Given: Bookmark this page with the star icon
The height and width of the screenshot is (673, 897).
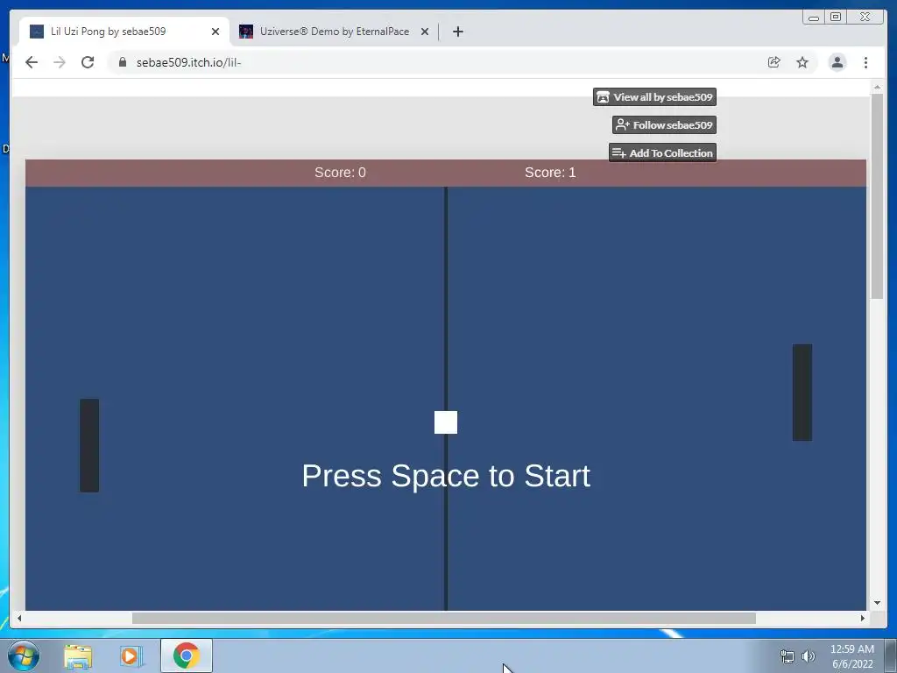Looking at the screenshot, I should coord(802,62).
